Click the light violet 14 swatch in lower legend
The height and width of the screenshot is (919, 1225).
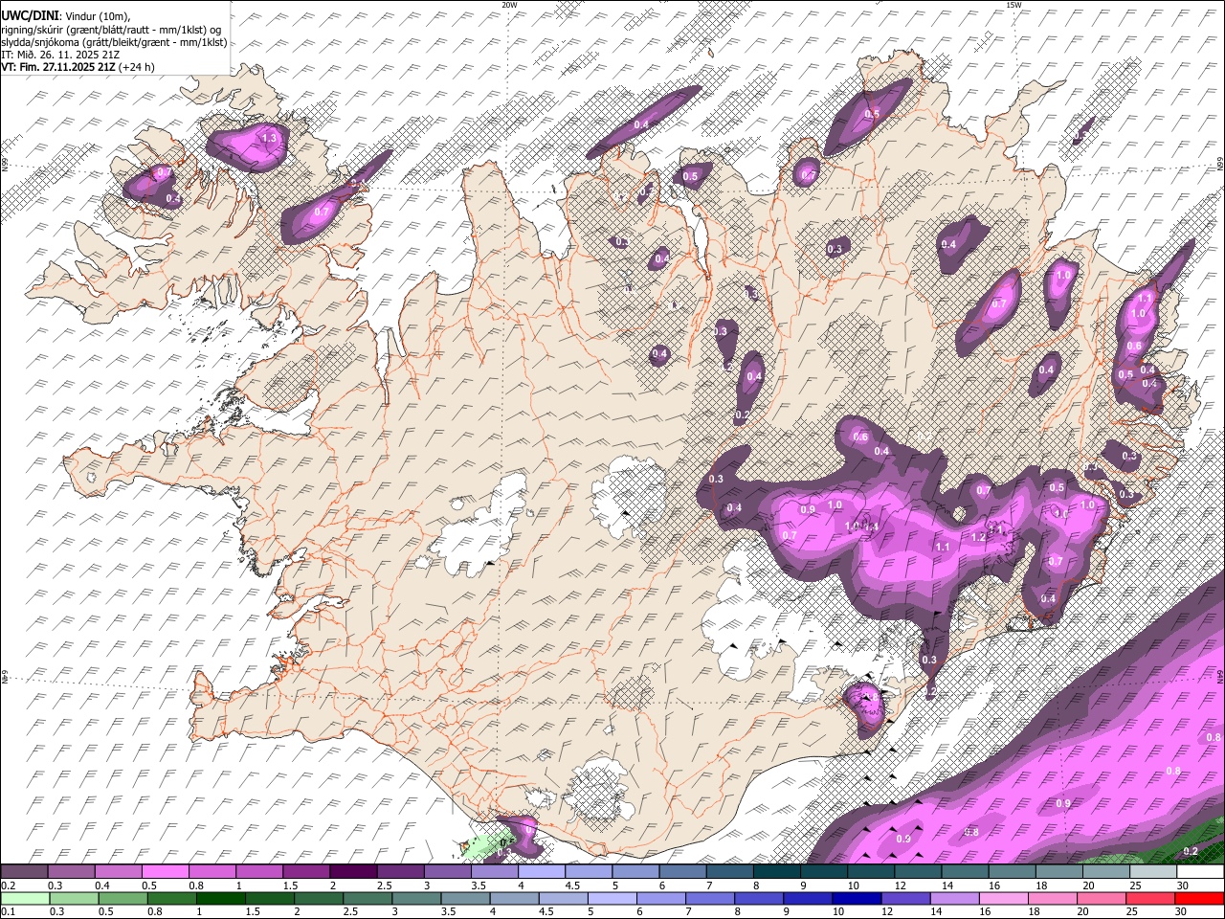(x=954, y=899)
